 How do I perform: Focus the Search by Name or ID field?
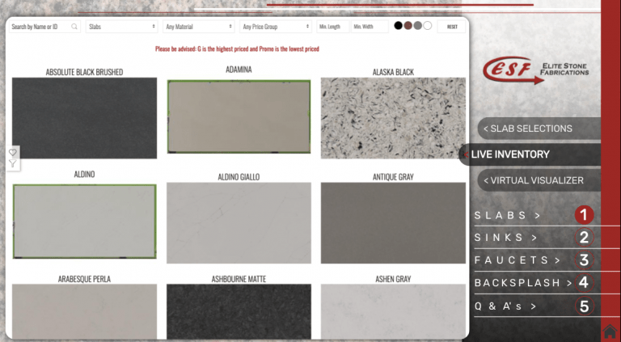(44, 27)
